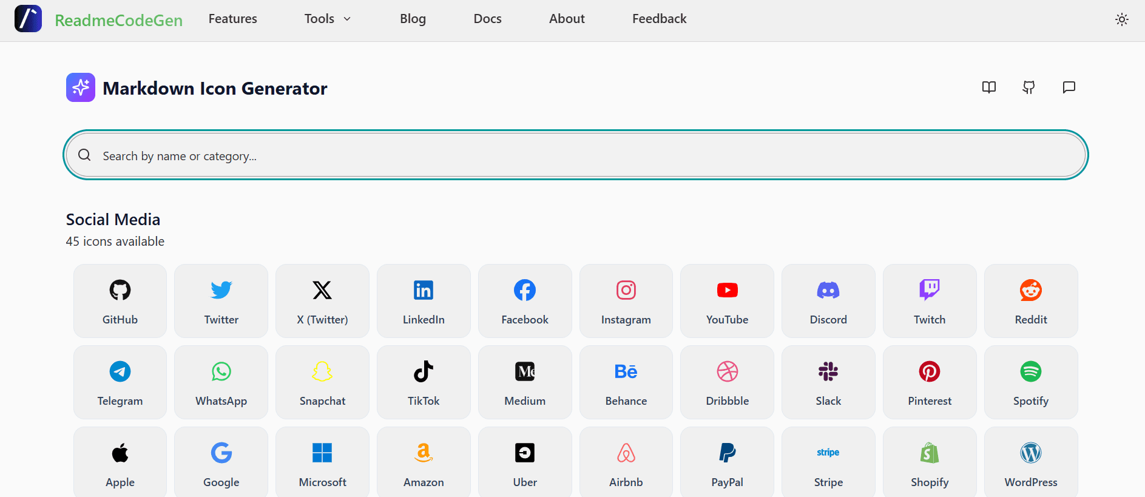Choose the Twitch icon tile
Screen dimensions: 1145x497
pyautogui.click(x=929, y=301)
